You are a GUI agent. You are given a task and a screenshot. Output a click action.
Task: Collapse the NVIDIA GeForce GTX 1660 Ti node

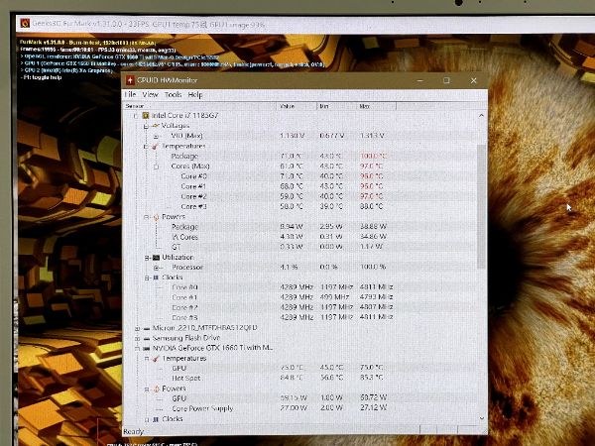coord(137,348)
